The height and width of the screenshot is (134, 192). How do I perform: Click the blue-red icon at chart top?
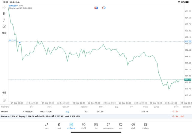click(x=96, y=7)
